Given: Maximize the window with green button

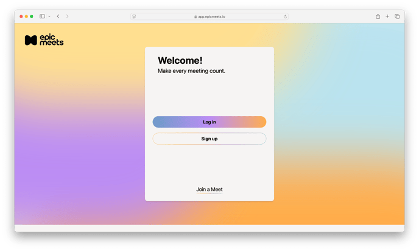Looking at the screenshot, I should [32, 16].
